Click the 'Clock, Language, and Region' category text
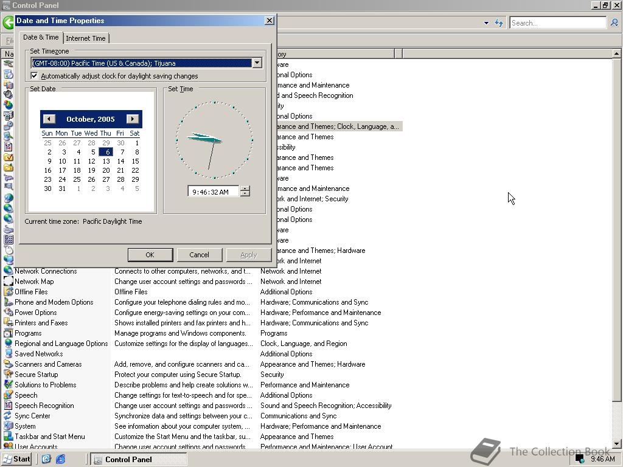Viewport: 623px width, 467px height. pyautogui.click(x=304, y=344)
